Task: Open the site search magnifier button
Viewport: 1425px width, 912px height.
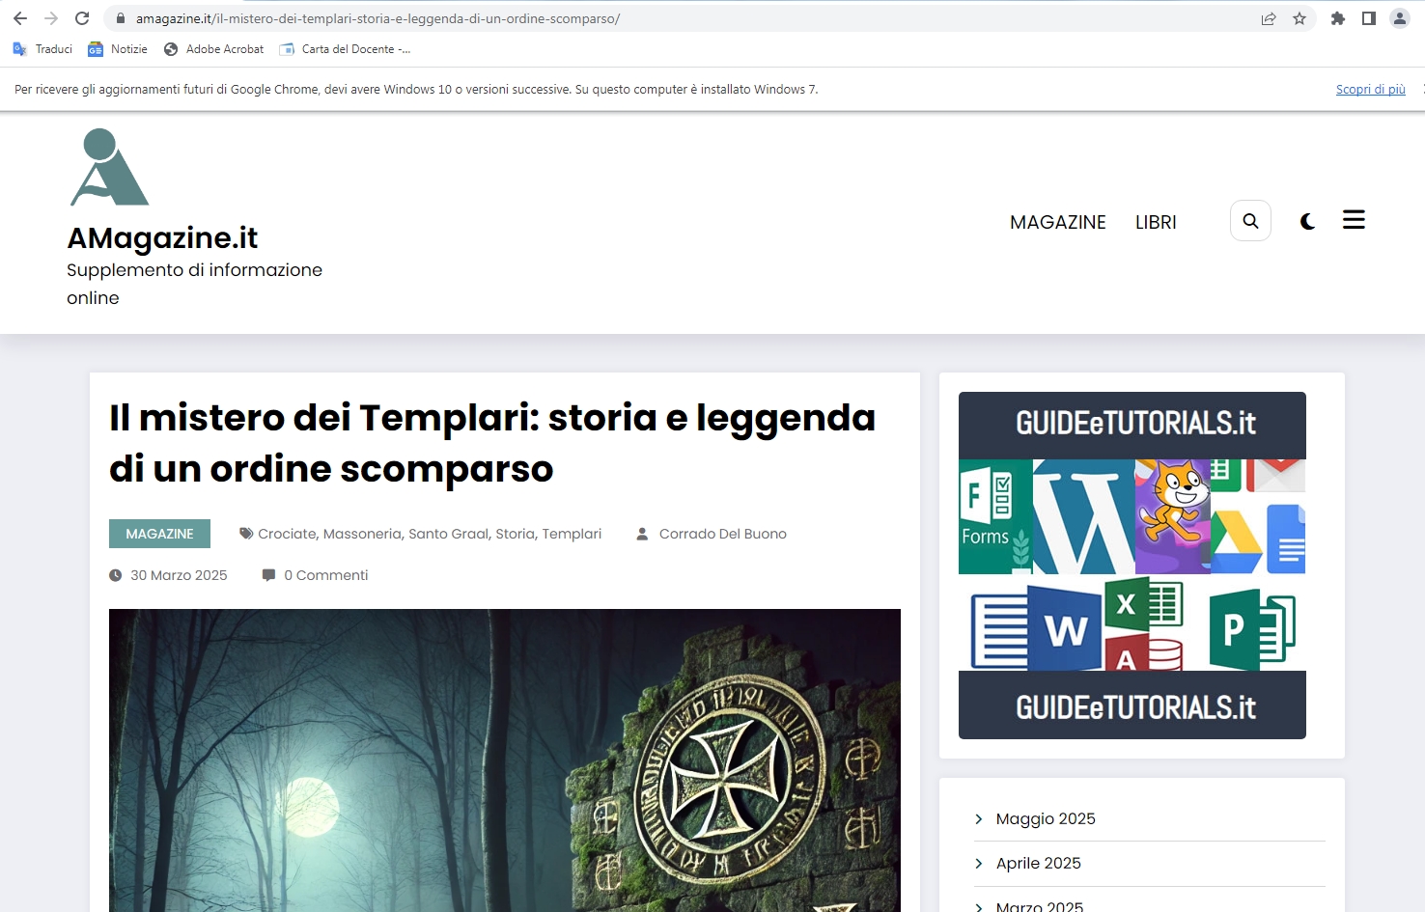Action: pos(1250,221)
